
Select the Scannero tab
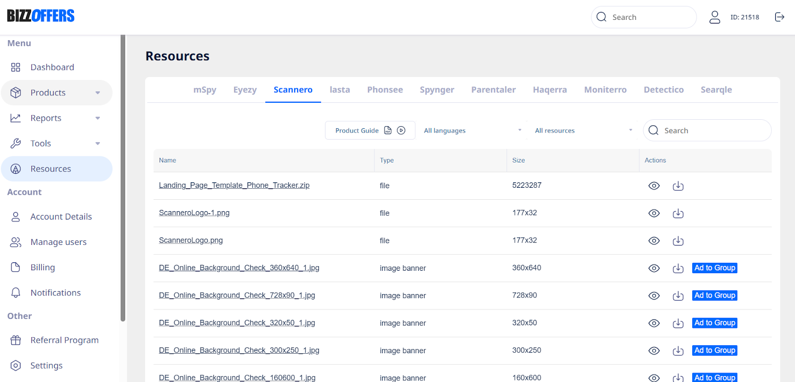(x=293, y=90)
